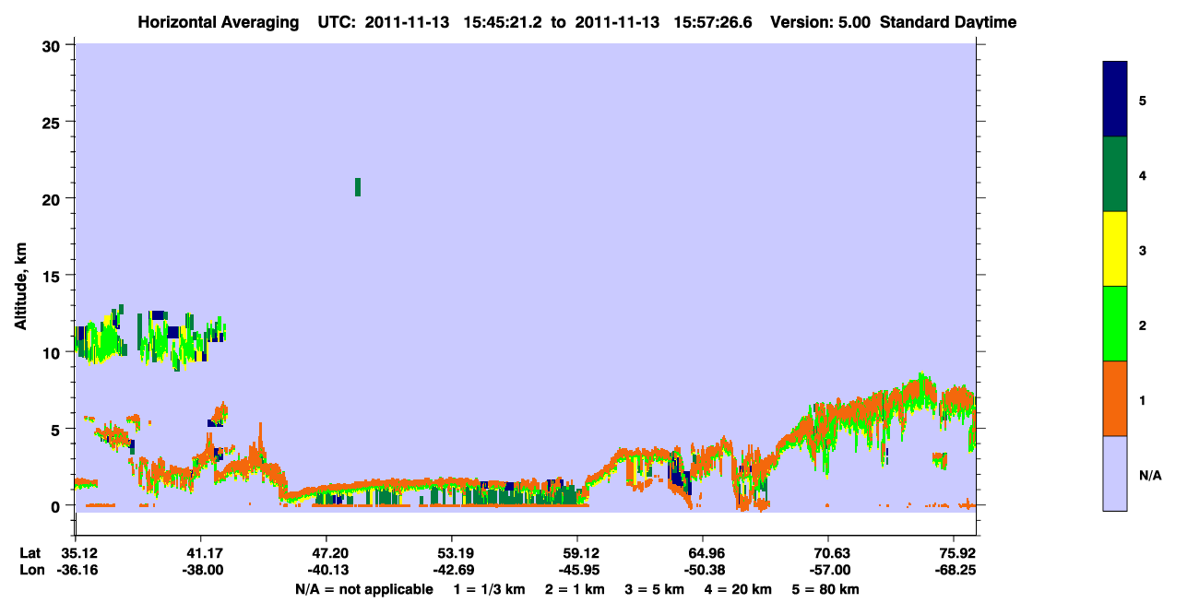Click the longitude value -38.00
Screen dimensions: 1199x615
pos(201,571)
